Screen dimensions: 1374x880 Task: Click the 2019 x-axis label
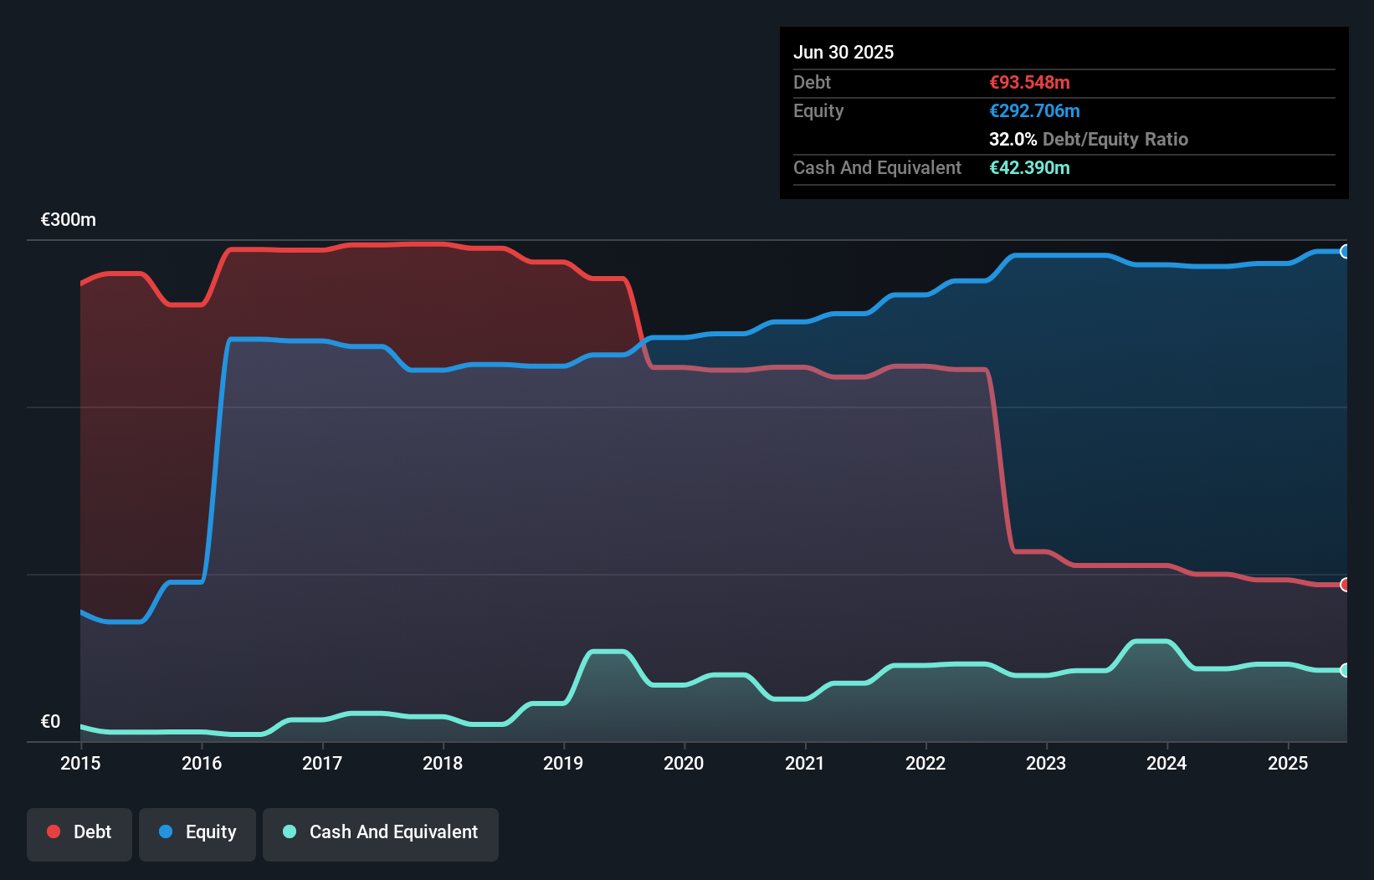pos(563,763)
